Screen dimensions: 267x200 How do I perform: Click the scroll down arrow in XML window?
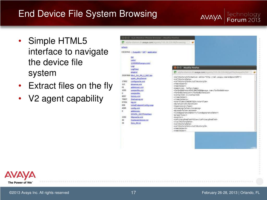tap(256, 130)
